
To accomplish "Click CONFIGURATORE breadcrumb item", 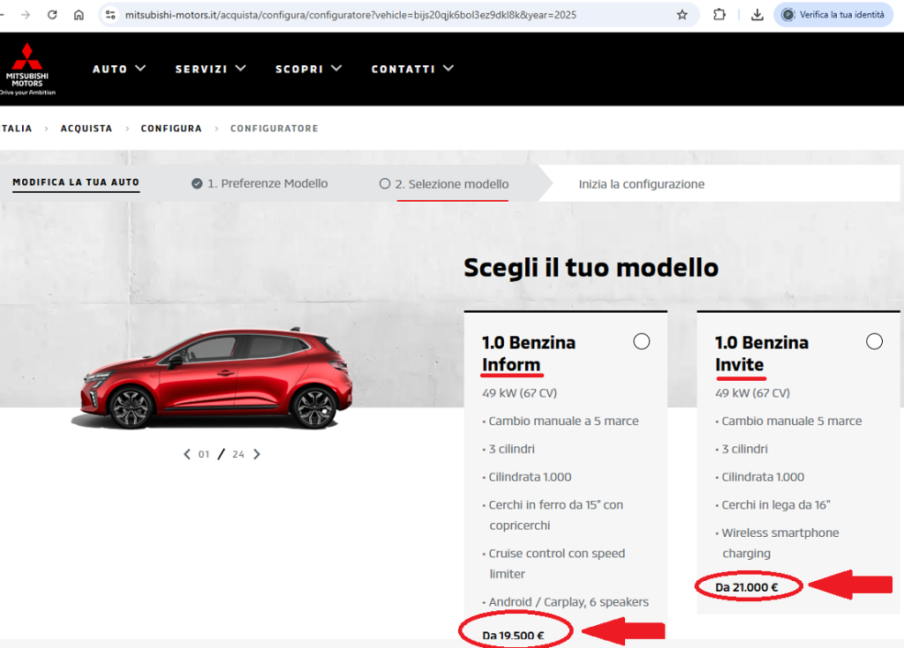I will (275, 129).
